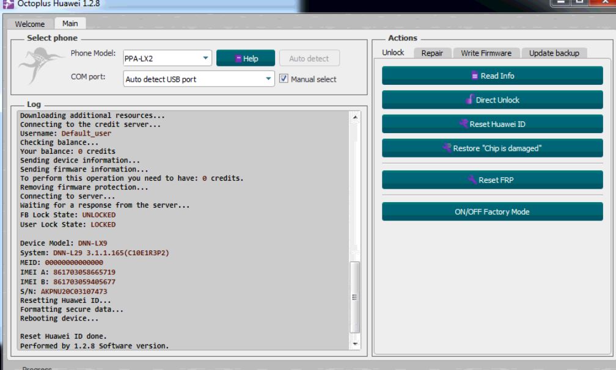Click the Direct Unlock button
The height and width of the screenshot is (370, 616).
coord(493,100)
